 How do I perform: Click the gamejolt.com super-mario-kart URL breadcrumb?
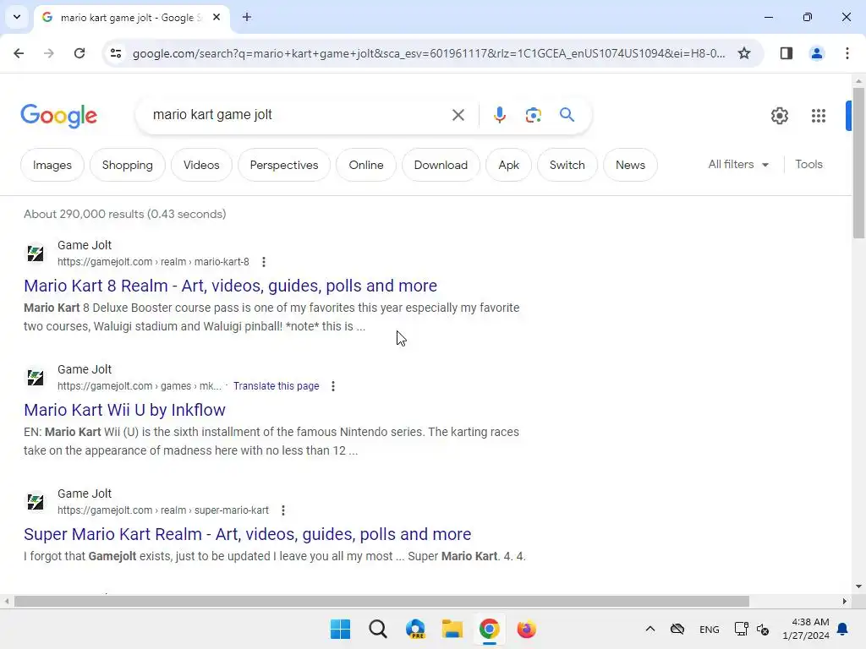(x=163, y=510)
